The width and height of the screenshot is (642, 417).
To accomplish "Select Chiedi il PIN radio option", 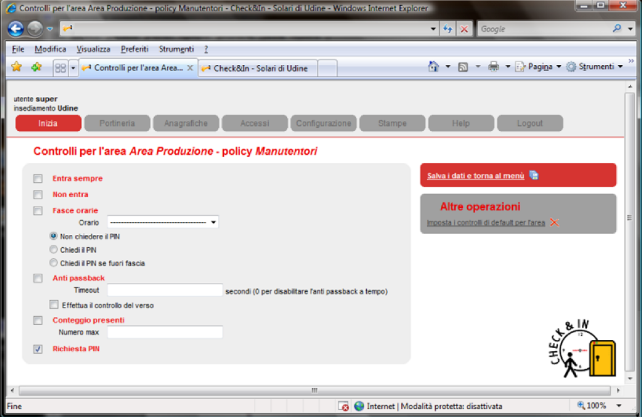I will coord(53,250).
